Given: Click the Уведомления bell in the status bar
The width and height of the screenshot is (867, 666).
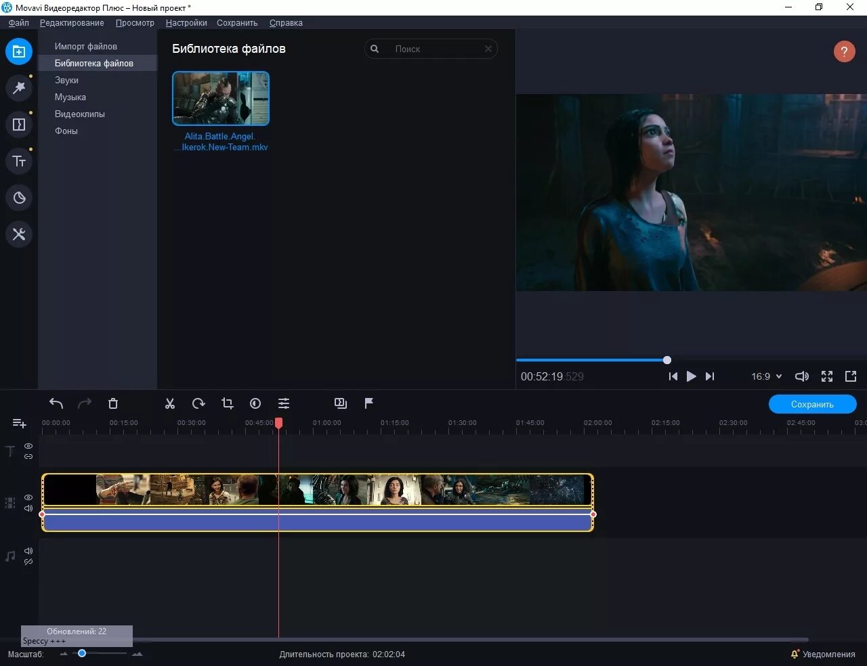Looking at the screenshot, I should point(794,654).
